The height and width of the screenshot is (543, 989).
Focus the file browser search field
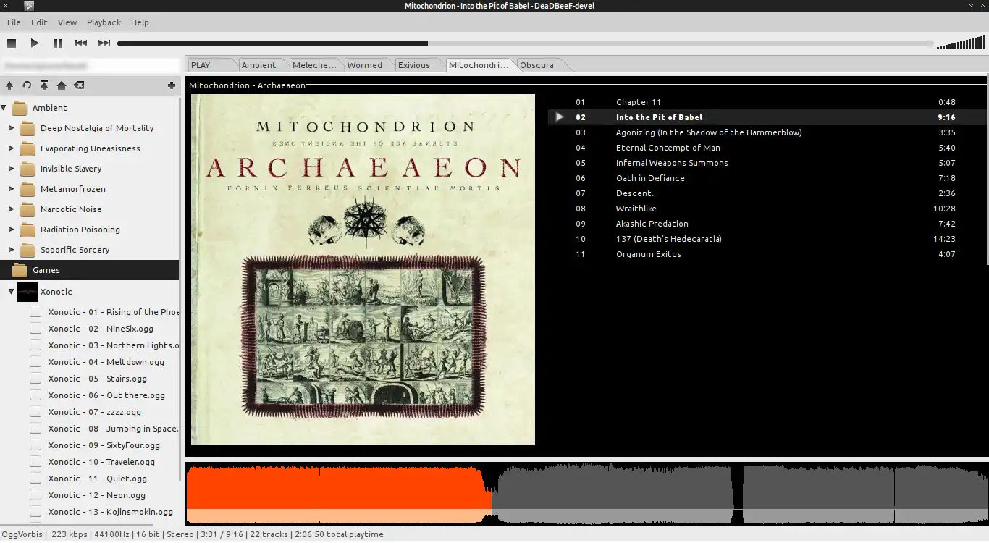(90, 65)
